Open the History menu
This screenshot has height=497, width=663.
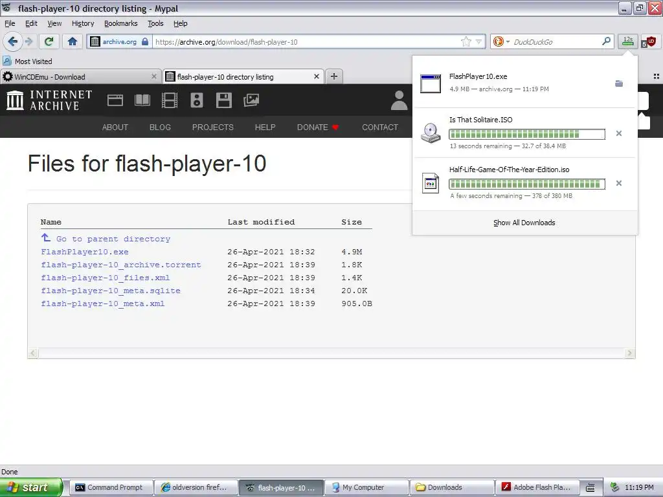[x=83, y=23]
